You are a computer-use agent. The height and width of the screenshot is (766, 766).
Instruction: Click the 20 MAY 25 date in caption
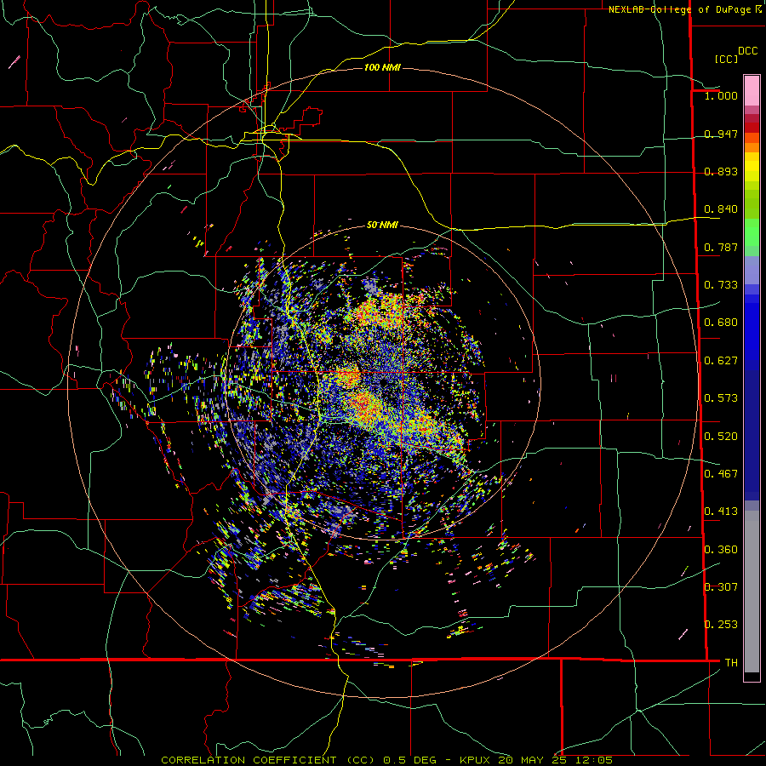(x=531, y=760)
